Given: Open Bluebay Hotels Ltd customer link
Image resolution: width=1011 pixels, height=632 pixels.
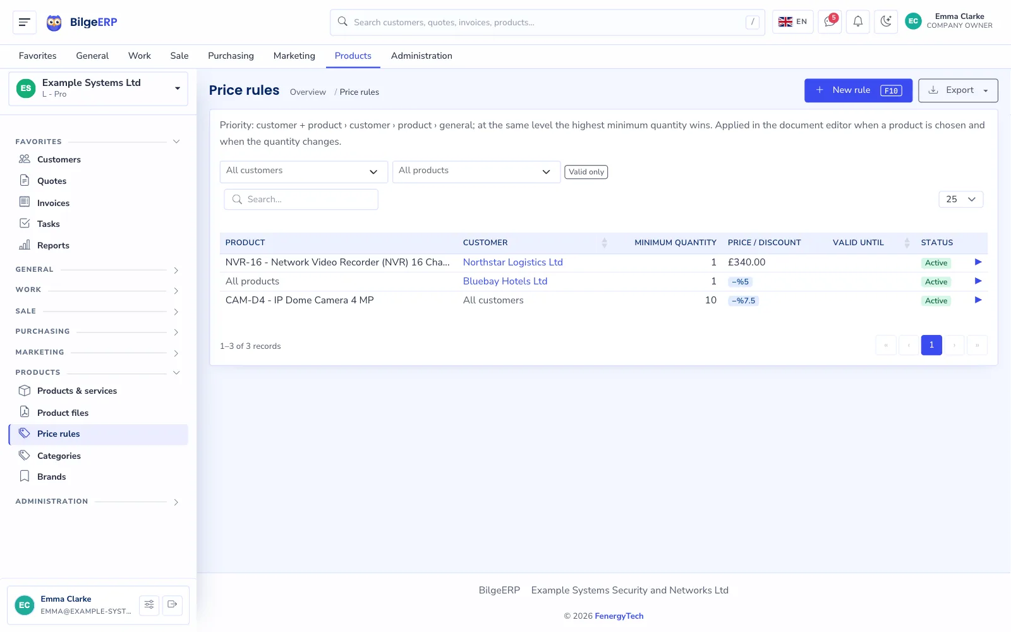Looking at the screenshot, I should coord(505,281).
